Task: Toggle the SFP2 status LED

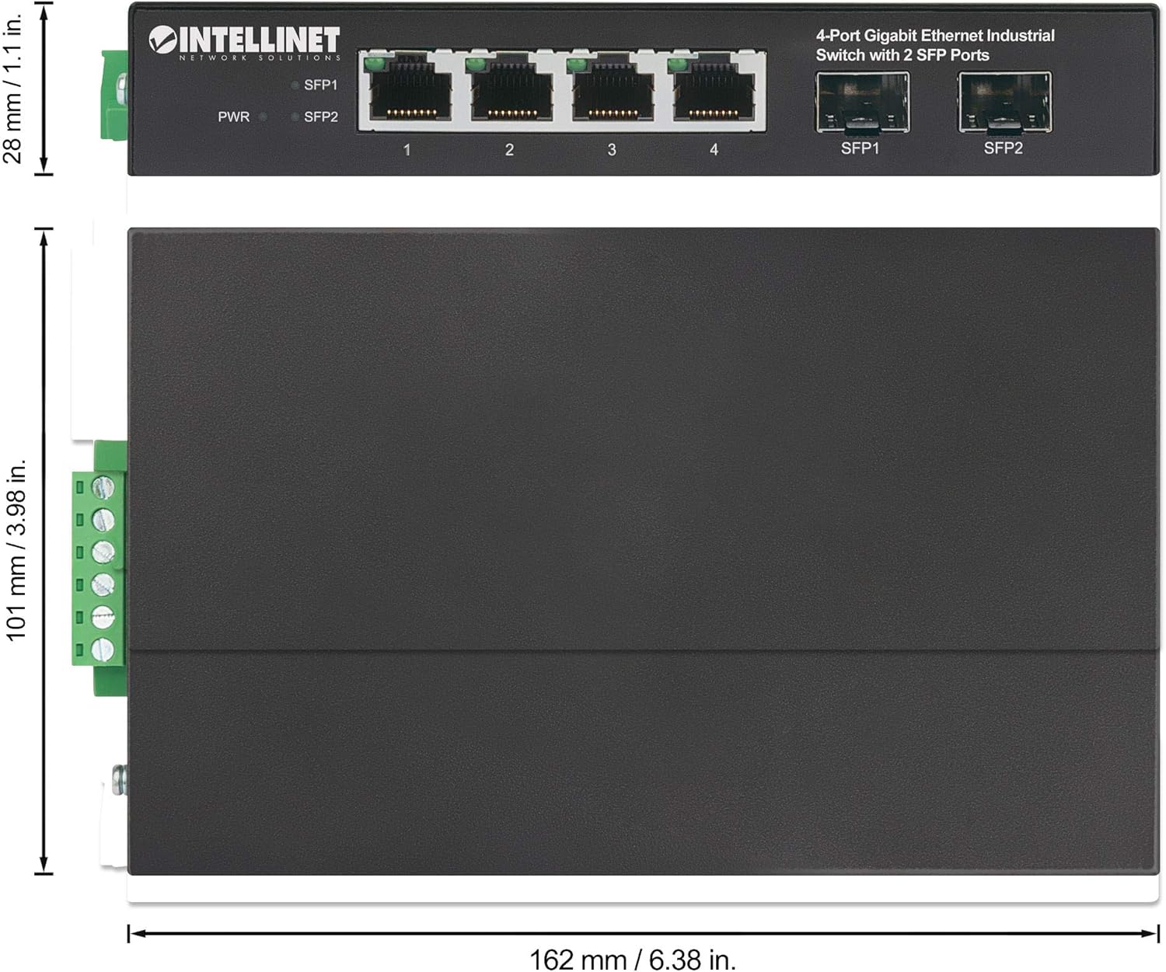Action: (294, 117)
